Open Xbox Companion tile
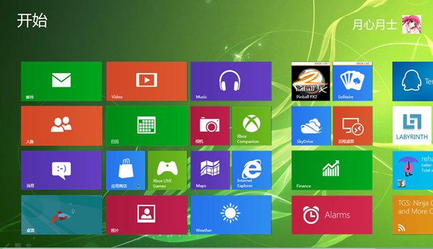Screen dimensions: 433x249 click(252, 126)
